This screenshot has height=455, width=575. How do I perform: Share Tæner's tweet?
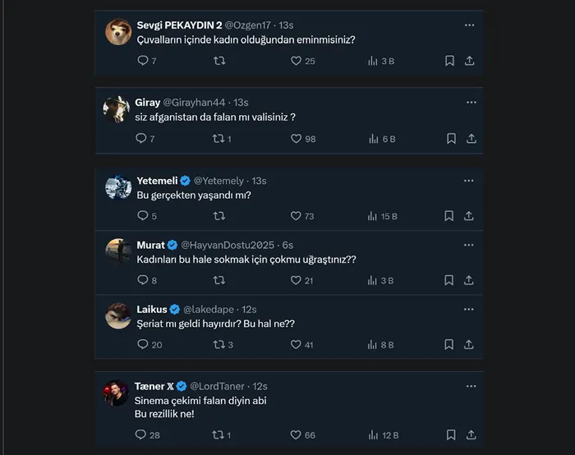click(471, 434)
